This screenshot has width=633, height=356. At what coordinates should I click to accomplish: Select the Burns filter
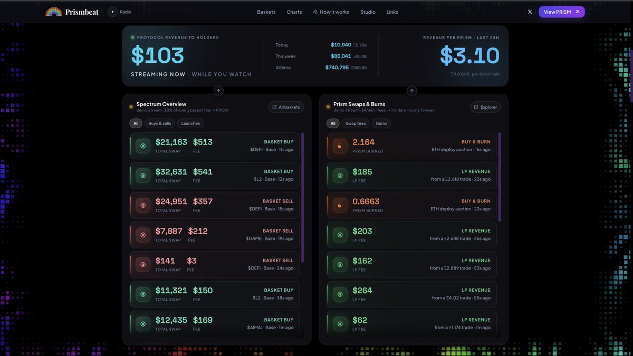(381, 123)
